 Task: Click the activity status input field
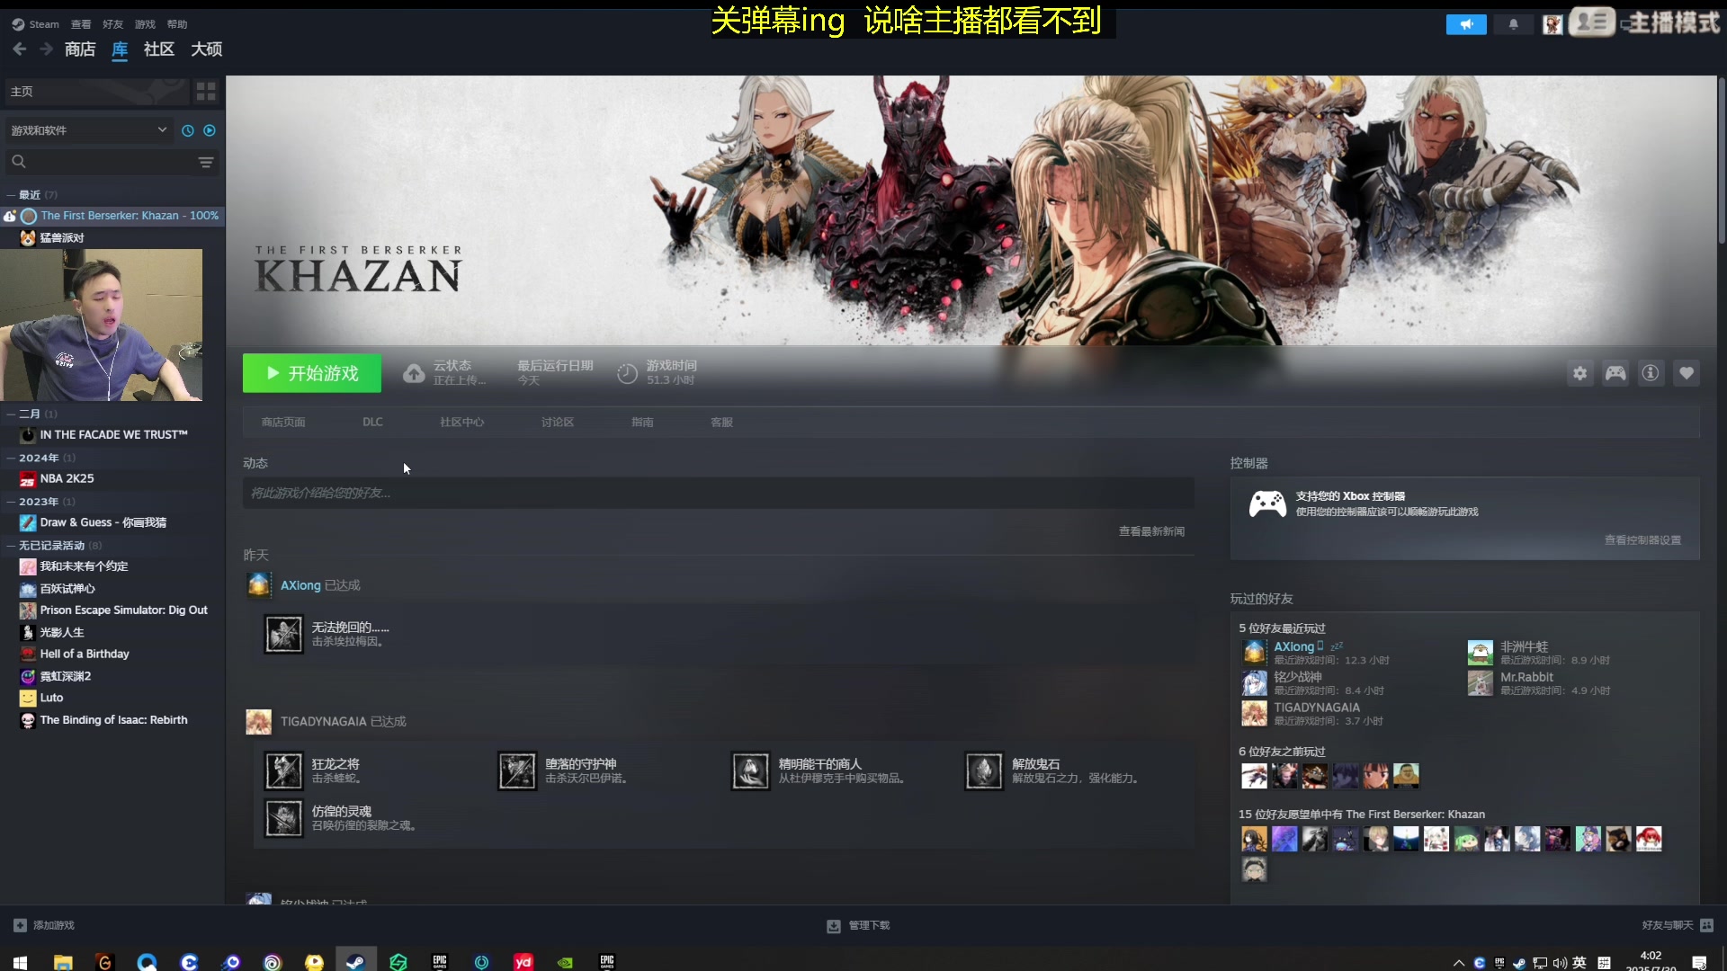pyautogui.click(x=718, y=493)
